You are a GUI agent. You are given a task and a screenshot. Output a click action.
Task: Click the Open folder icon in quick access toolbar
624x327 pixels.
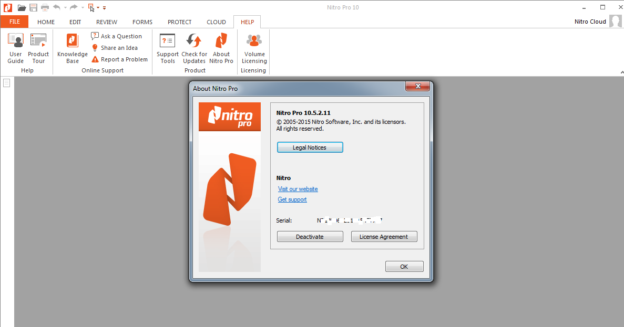tap(22, 7)
